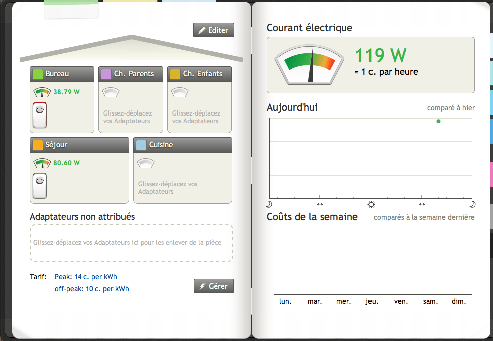Viewport: 493px width, 341px height.
Task: Click the dim. day label
Action: tap(459, 301)
